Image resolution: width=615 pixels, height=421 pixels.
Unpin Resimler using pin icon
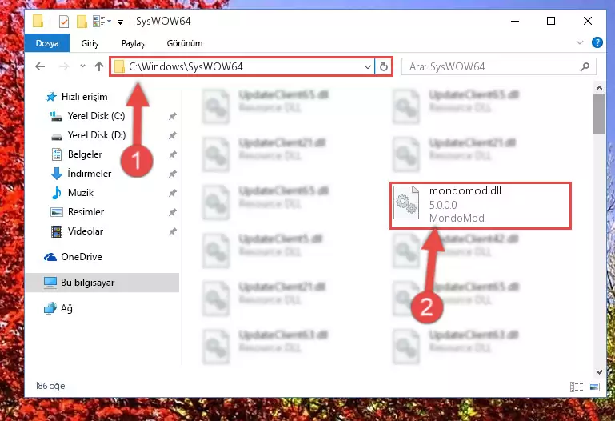pos(172,212)
